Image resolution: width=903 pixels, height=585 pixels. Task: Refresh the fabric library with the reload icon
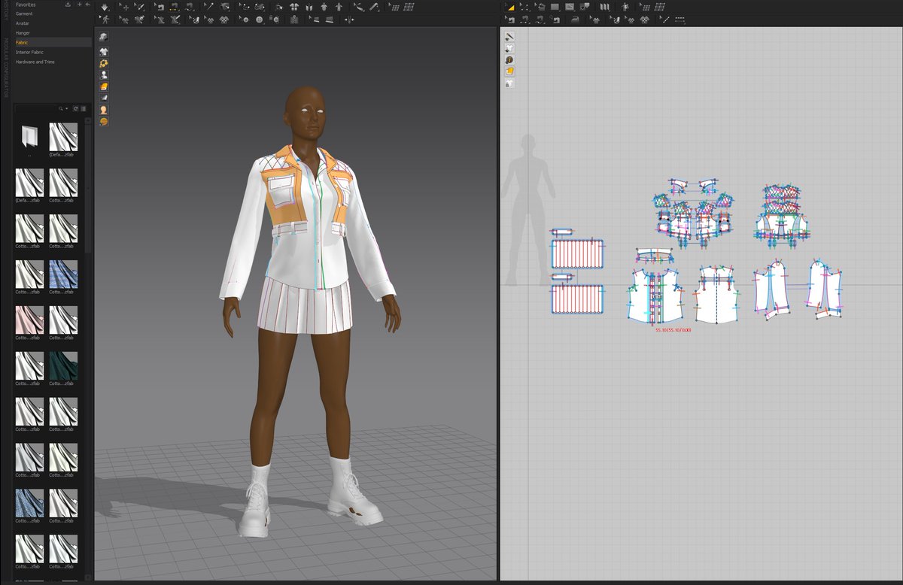pos(76,108)
